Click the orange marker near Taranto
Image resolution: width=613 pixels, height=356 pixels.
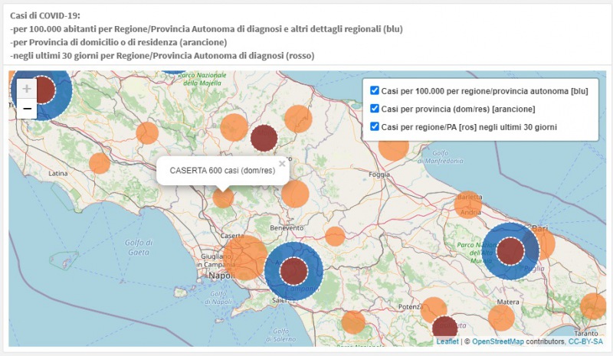[594, 305]
